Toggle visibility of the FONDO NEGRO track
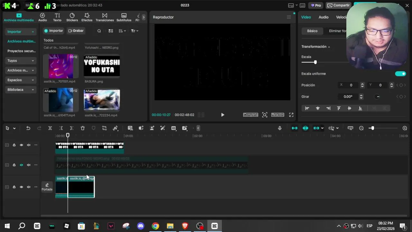Viewport: 412px width, 232px height. point(21,165)
